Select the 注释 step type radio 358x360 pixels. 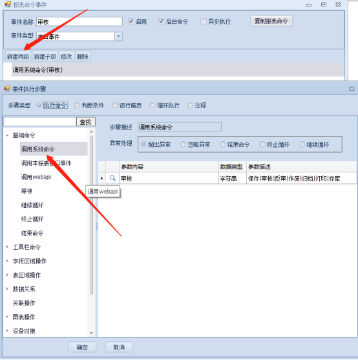pyautogui.click(x=190, y=105)
